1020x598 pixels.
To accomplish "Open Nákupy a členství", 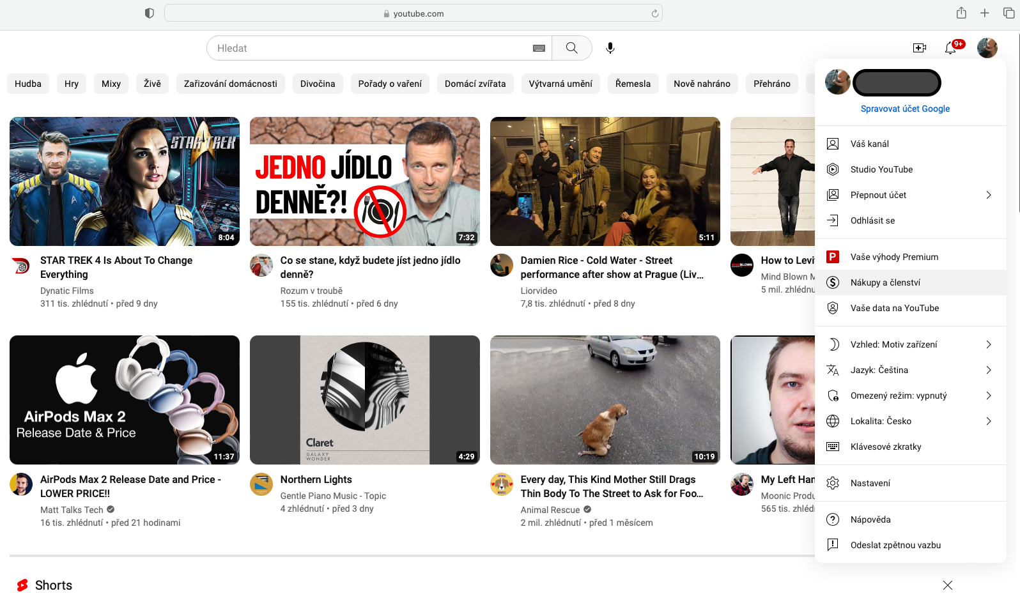I will point(911,282).
